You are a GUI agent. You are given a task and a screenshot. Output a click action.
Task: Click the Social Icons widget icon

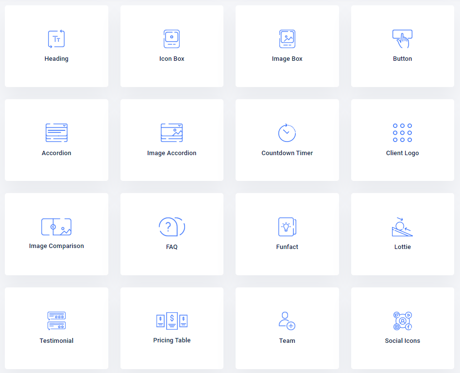coord(403,320)
